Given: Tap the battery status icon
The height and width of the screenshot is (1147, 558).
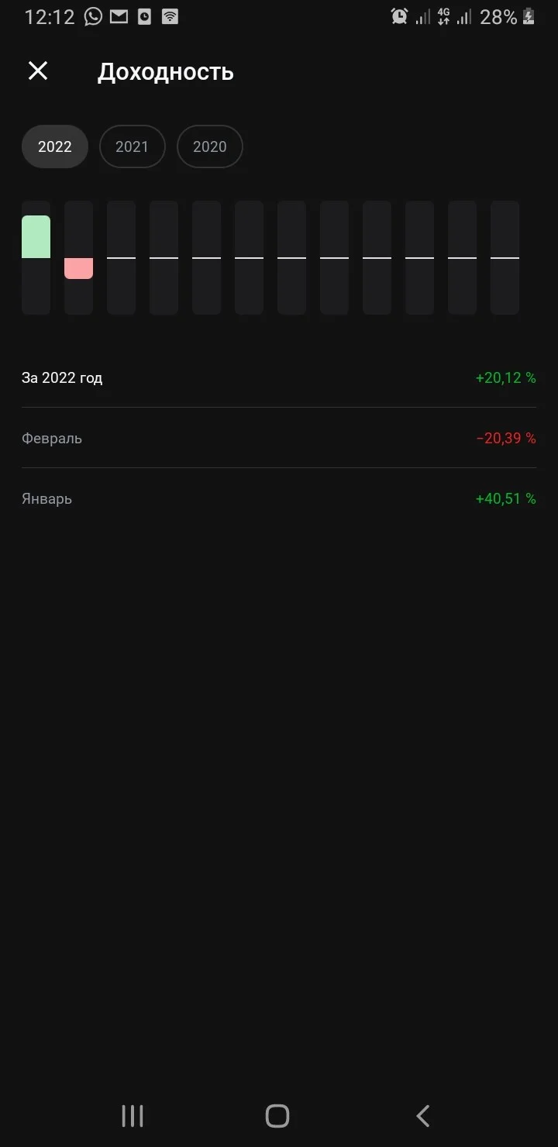Looking at the screenshot, I should coord(529,16).
